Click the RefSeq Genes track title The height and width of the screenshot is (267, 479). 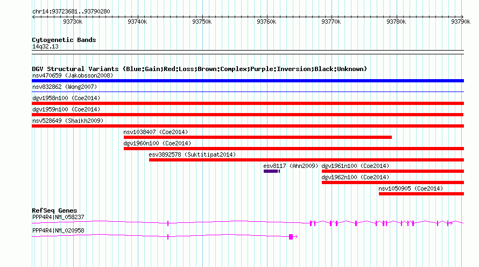(x=54, y=210)
